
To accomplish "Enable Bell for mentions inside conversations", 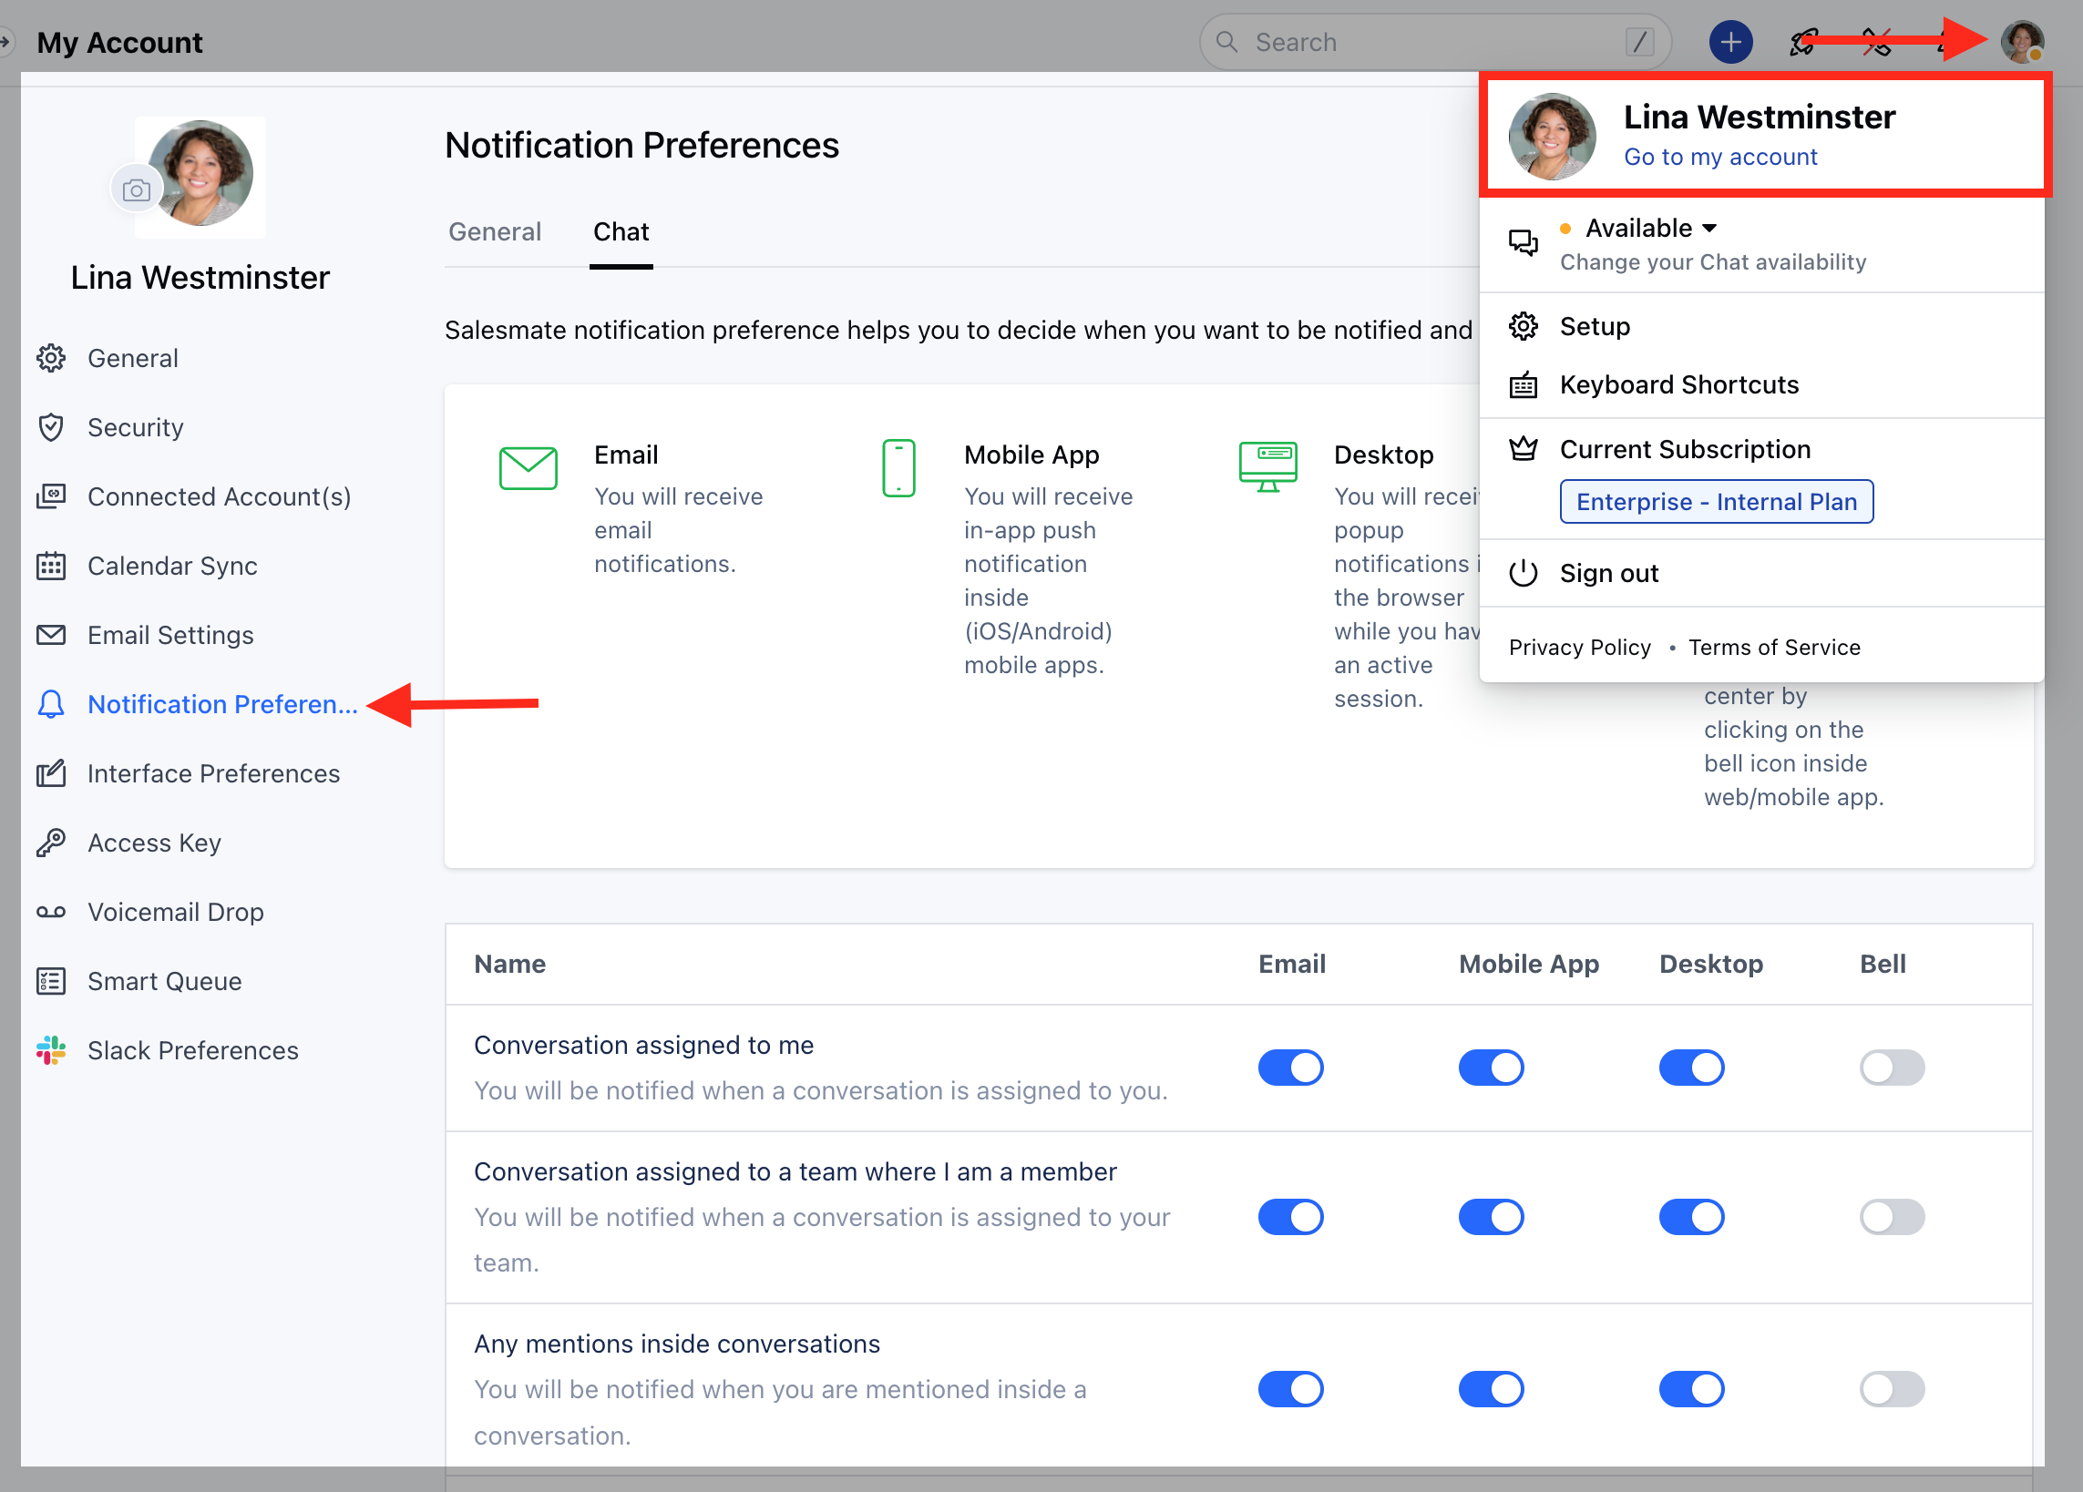I will click(x=1893, y=1390).
